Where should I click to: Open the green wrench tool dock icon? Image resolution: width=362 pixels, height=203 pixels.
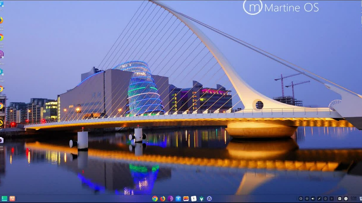pyautogui.click(x=201, y=198)
